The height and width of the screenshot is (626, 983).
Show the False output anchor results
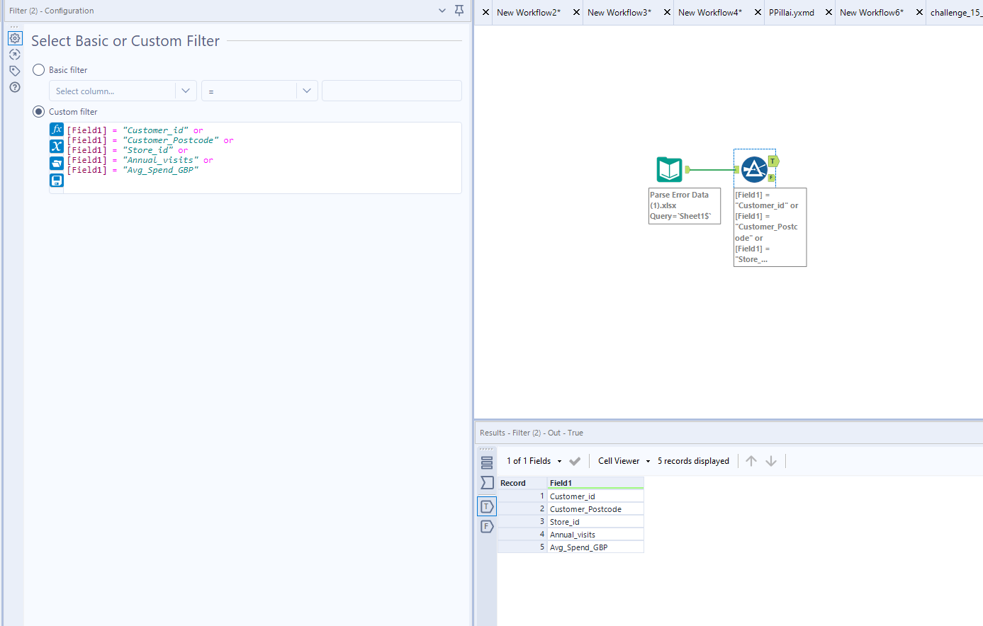tap(487, 526)
